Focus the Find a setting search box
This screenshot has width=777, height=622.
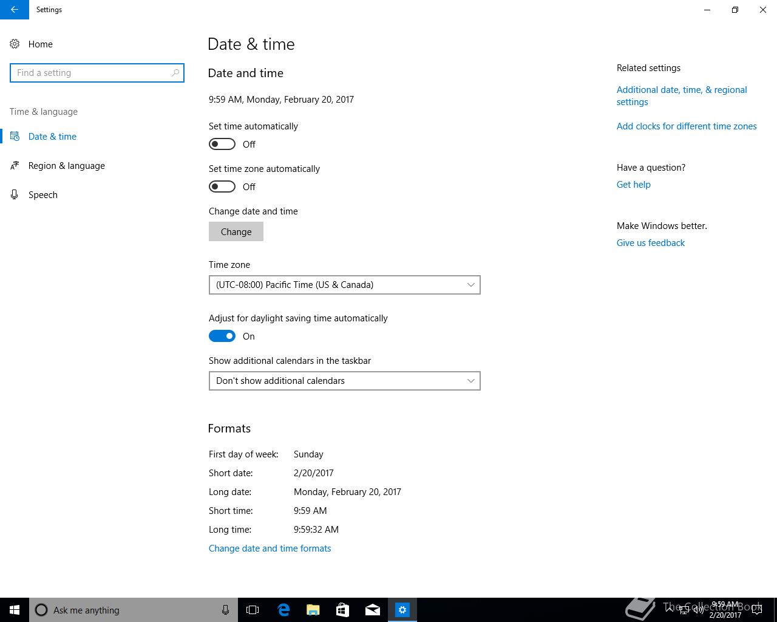[x=97, y=73]
